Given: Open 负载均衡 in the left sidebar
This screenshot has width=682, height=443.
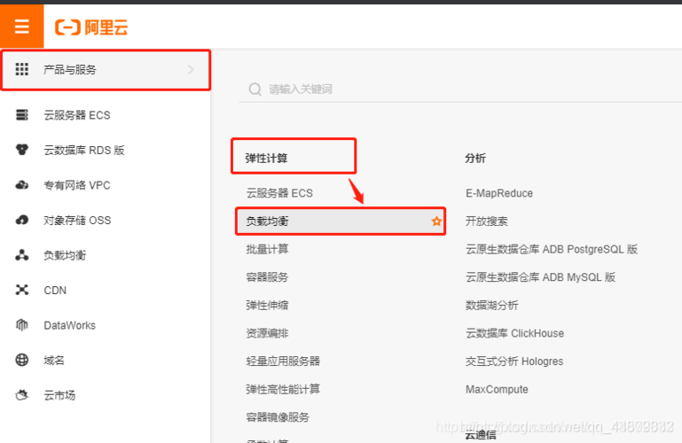Looking at the screenshot, I should 65,255.
